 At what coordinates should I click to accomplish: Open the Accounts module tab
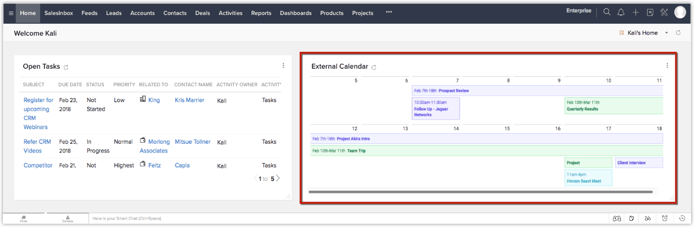coord(142,13)
